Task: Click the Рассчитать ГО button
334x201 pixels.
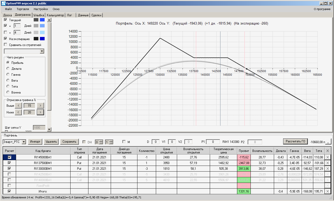Action: point(296,141)
